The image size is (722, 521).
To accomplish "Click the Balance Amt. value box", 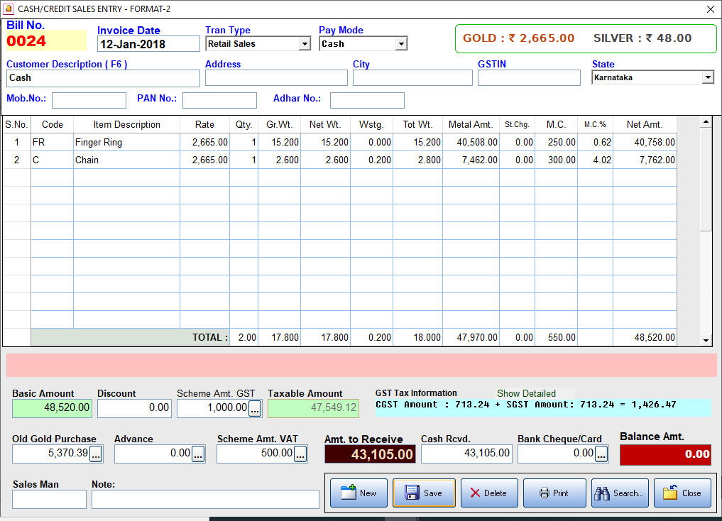I will coord(665,454).
